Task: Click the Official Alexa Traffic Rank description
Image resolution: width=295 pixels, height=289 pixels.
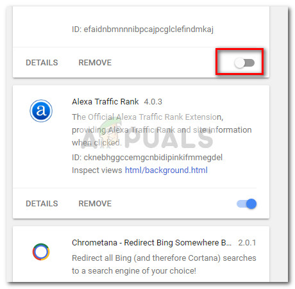Action: click(x=162, y=129)
